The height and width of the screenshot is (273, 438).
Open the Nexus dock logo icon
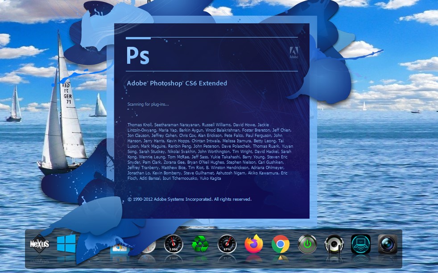click(x=39, y=244)
